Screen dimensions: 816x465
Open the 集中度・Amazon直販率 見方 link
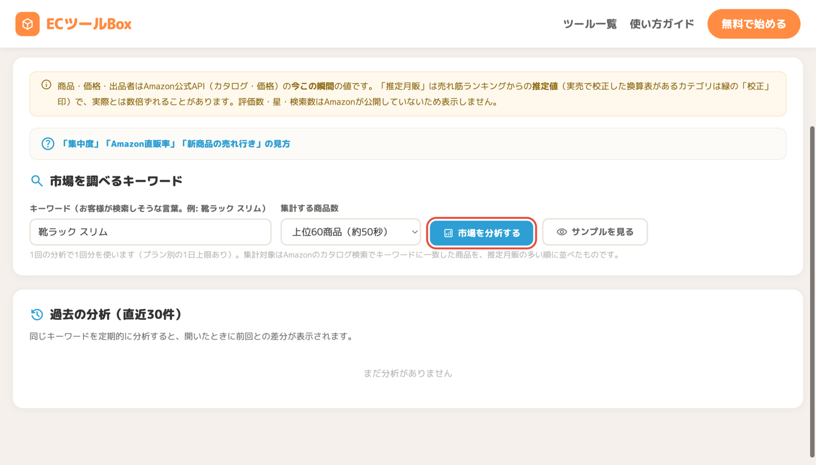[x=175, y=144]
